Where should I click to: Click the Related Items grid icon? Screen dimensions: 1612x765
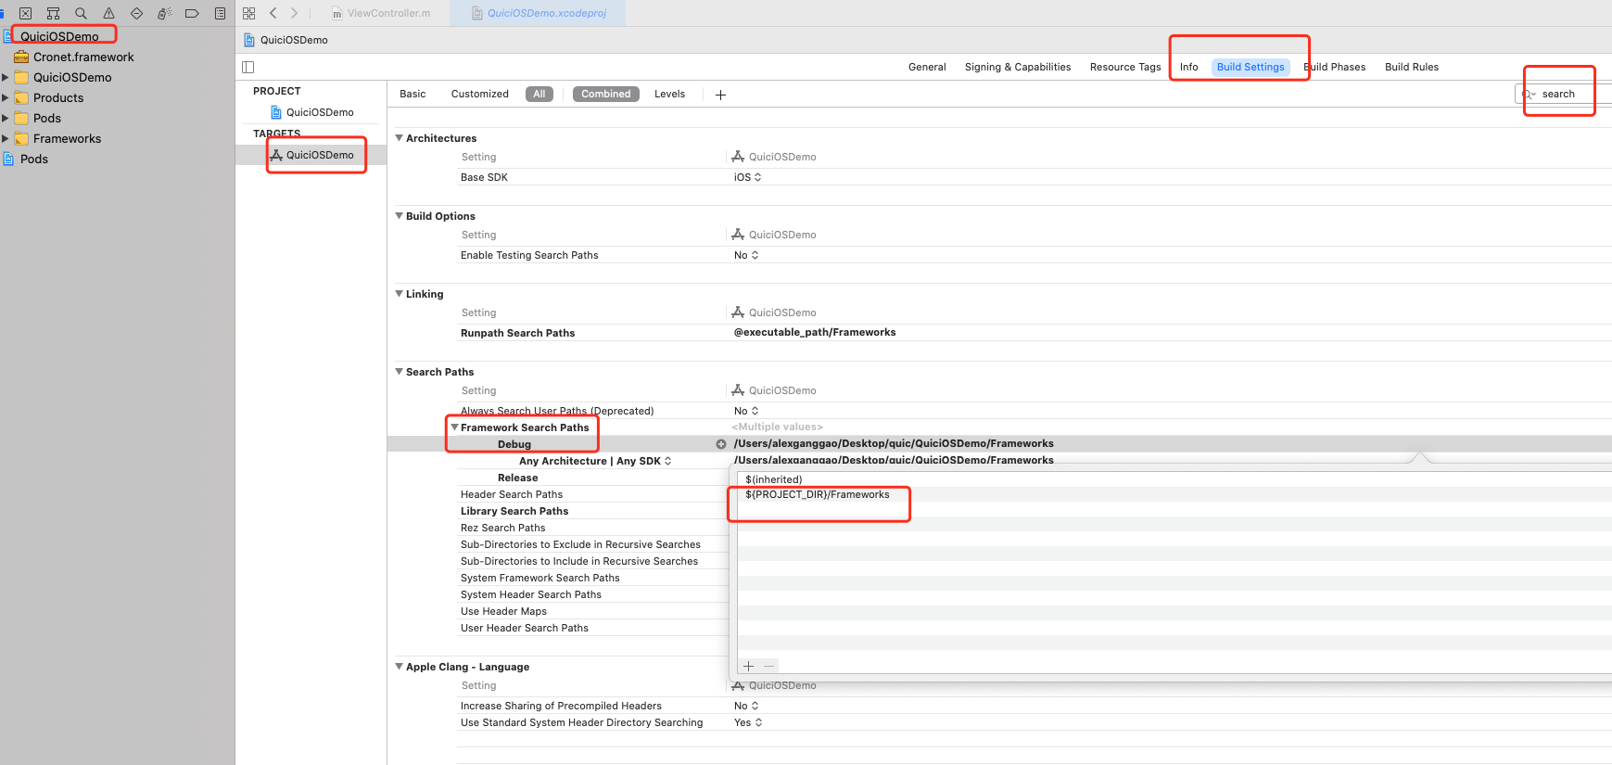(x=248, y=13)
